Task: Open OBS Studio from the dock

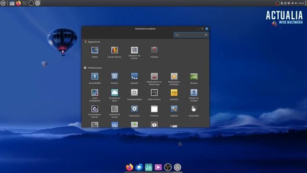Action: (168, 167)
